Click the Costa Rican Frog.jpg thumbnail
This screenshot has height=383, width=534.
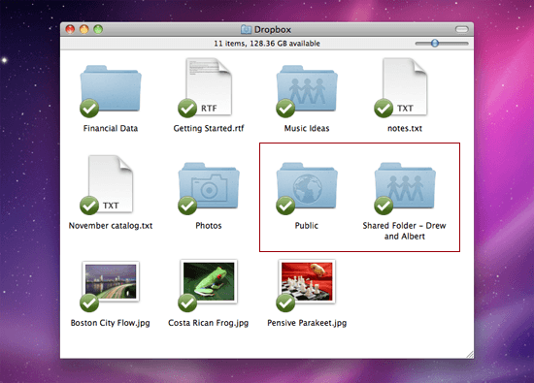tap(209, 281)
